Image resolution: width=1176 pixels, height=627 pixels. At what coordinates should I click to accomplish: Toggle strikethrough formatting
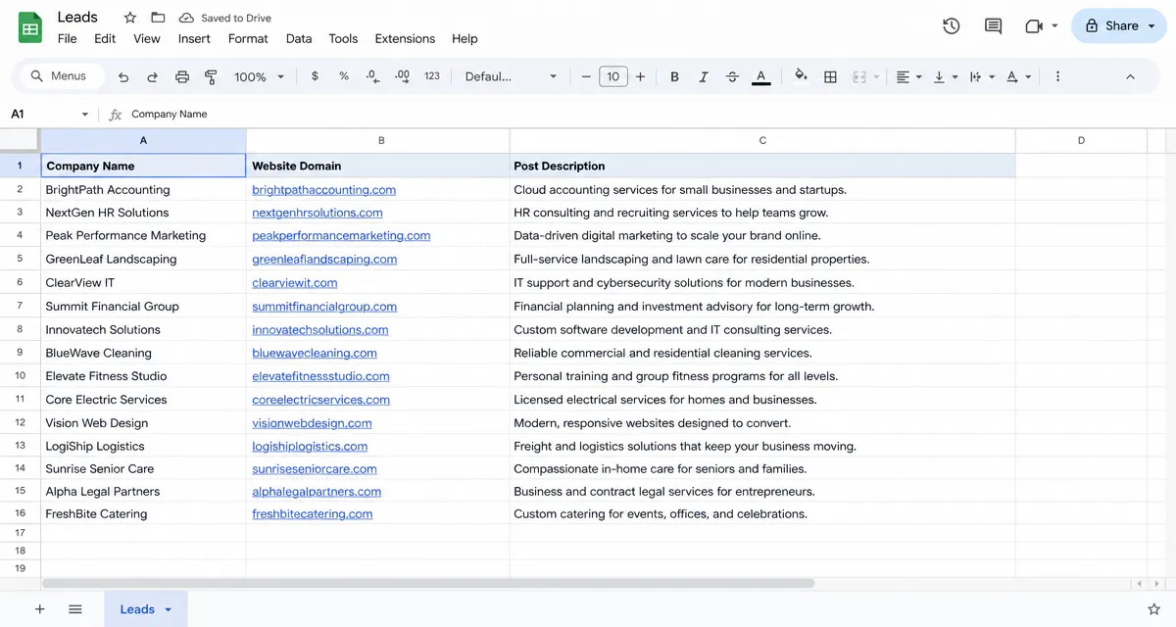(732, 76)
